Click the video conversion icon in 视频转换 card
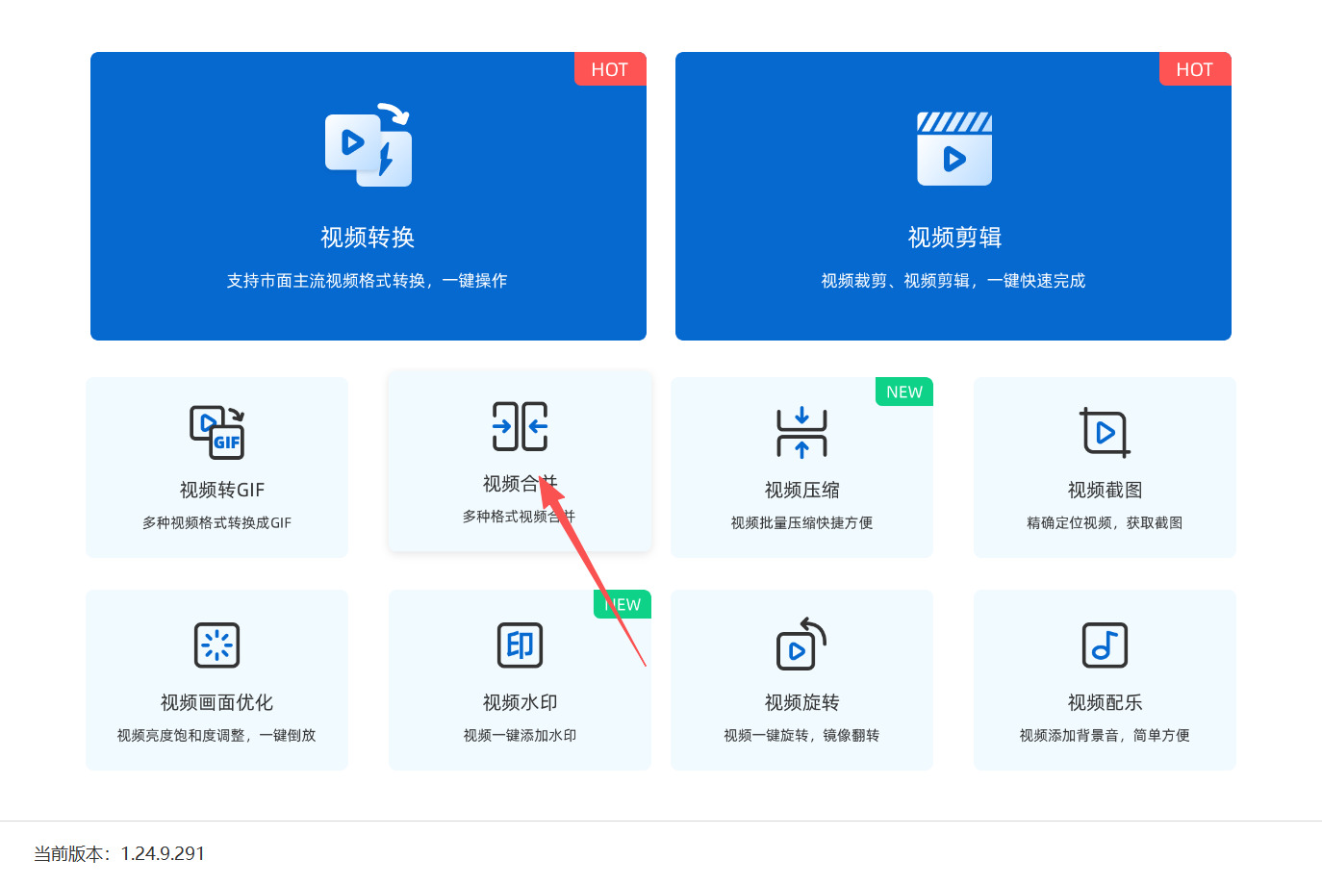The height and width of the screenshot is (885, 1322). 369,144
